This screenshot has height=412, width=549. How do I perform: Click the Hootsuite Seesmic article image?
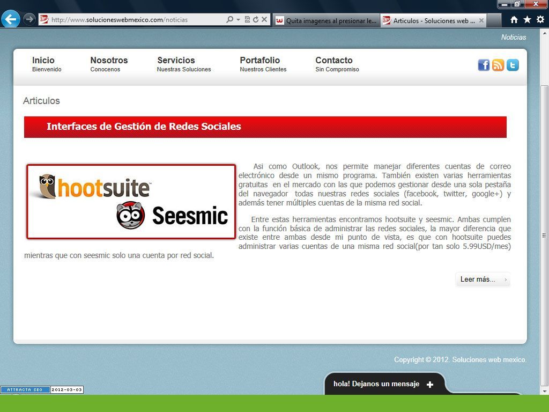pos(131,202)
